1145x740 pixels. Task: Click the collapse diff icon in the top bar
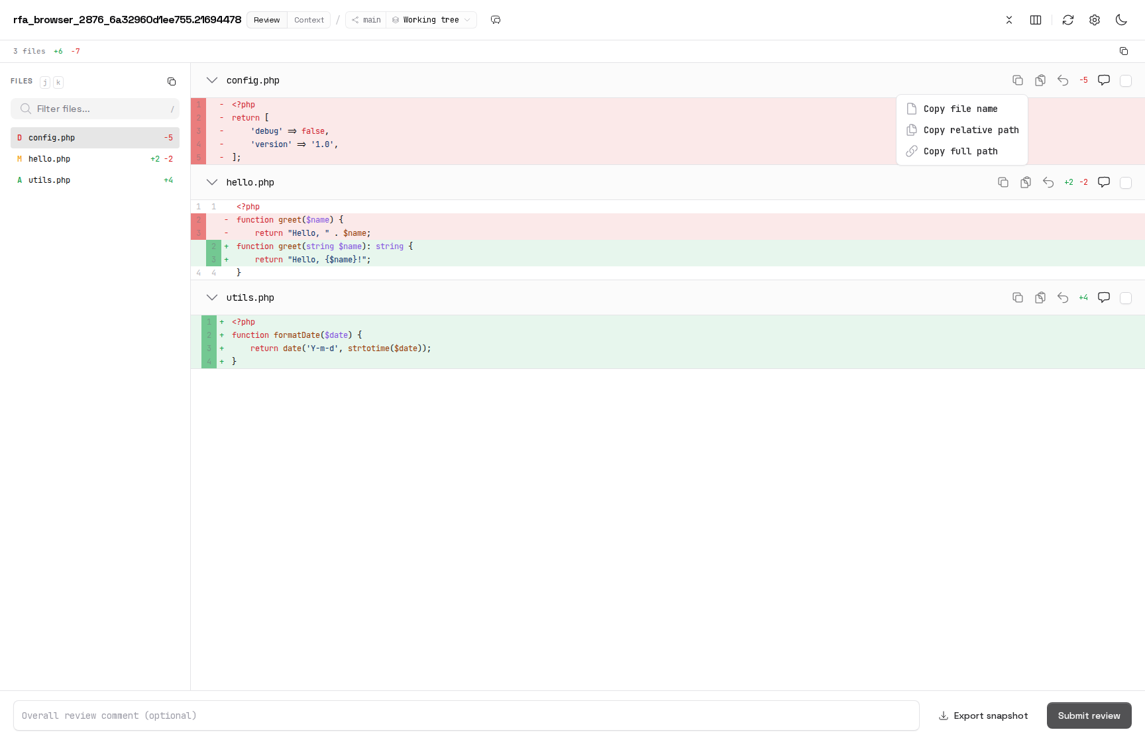pyautogui.click(x=1009, y=20)
